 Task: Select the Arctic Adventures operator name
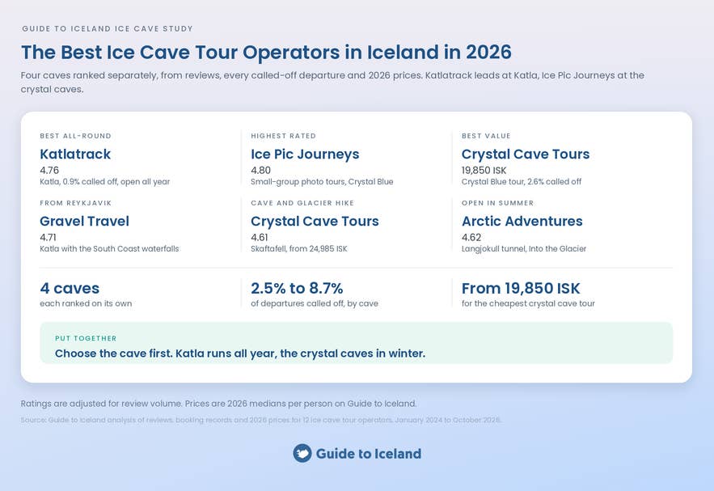coord(522,221)
